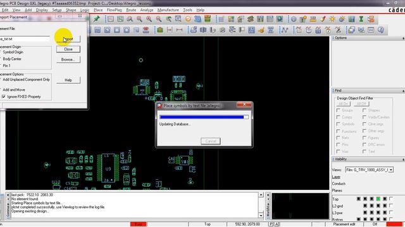Click the green hourglass toolbar icon
This screenshot has width=405, height=227.
click(361, 19)
